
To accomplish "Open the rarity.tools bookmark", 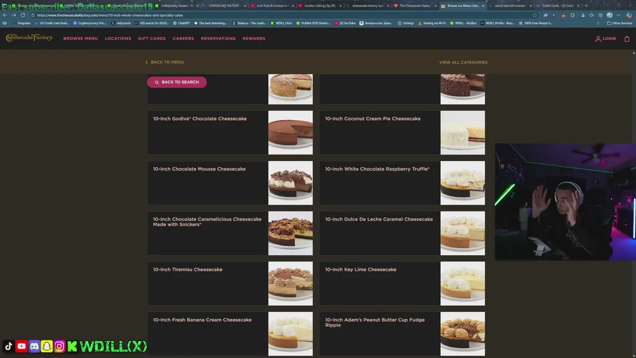I will tap(121, 23).
